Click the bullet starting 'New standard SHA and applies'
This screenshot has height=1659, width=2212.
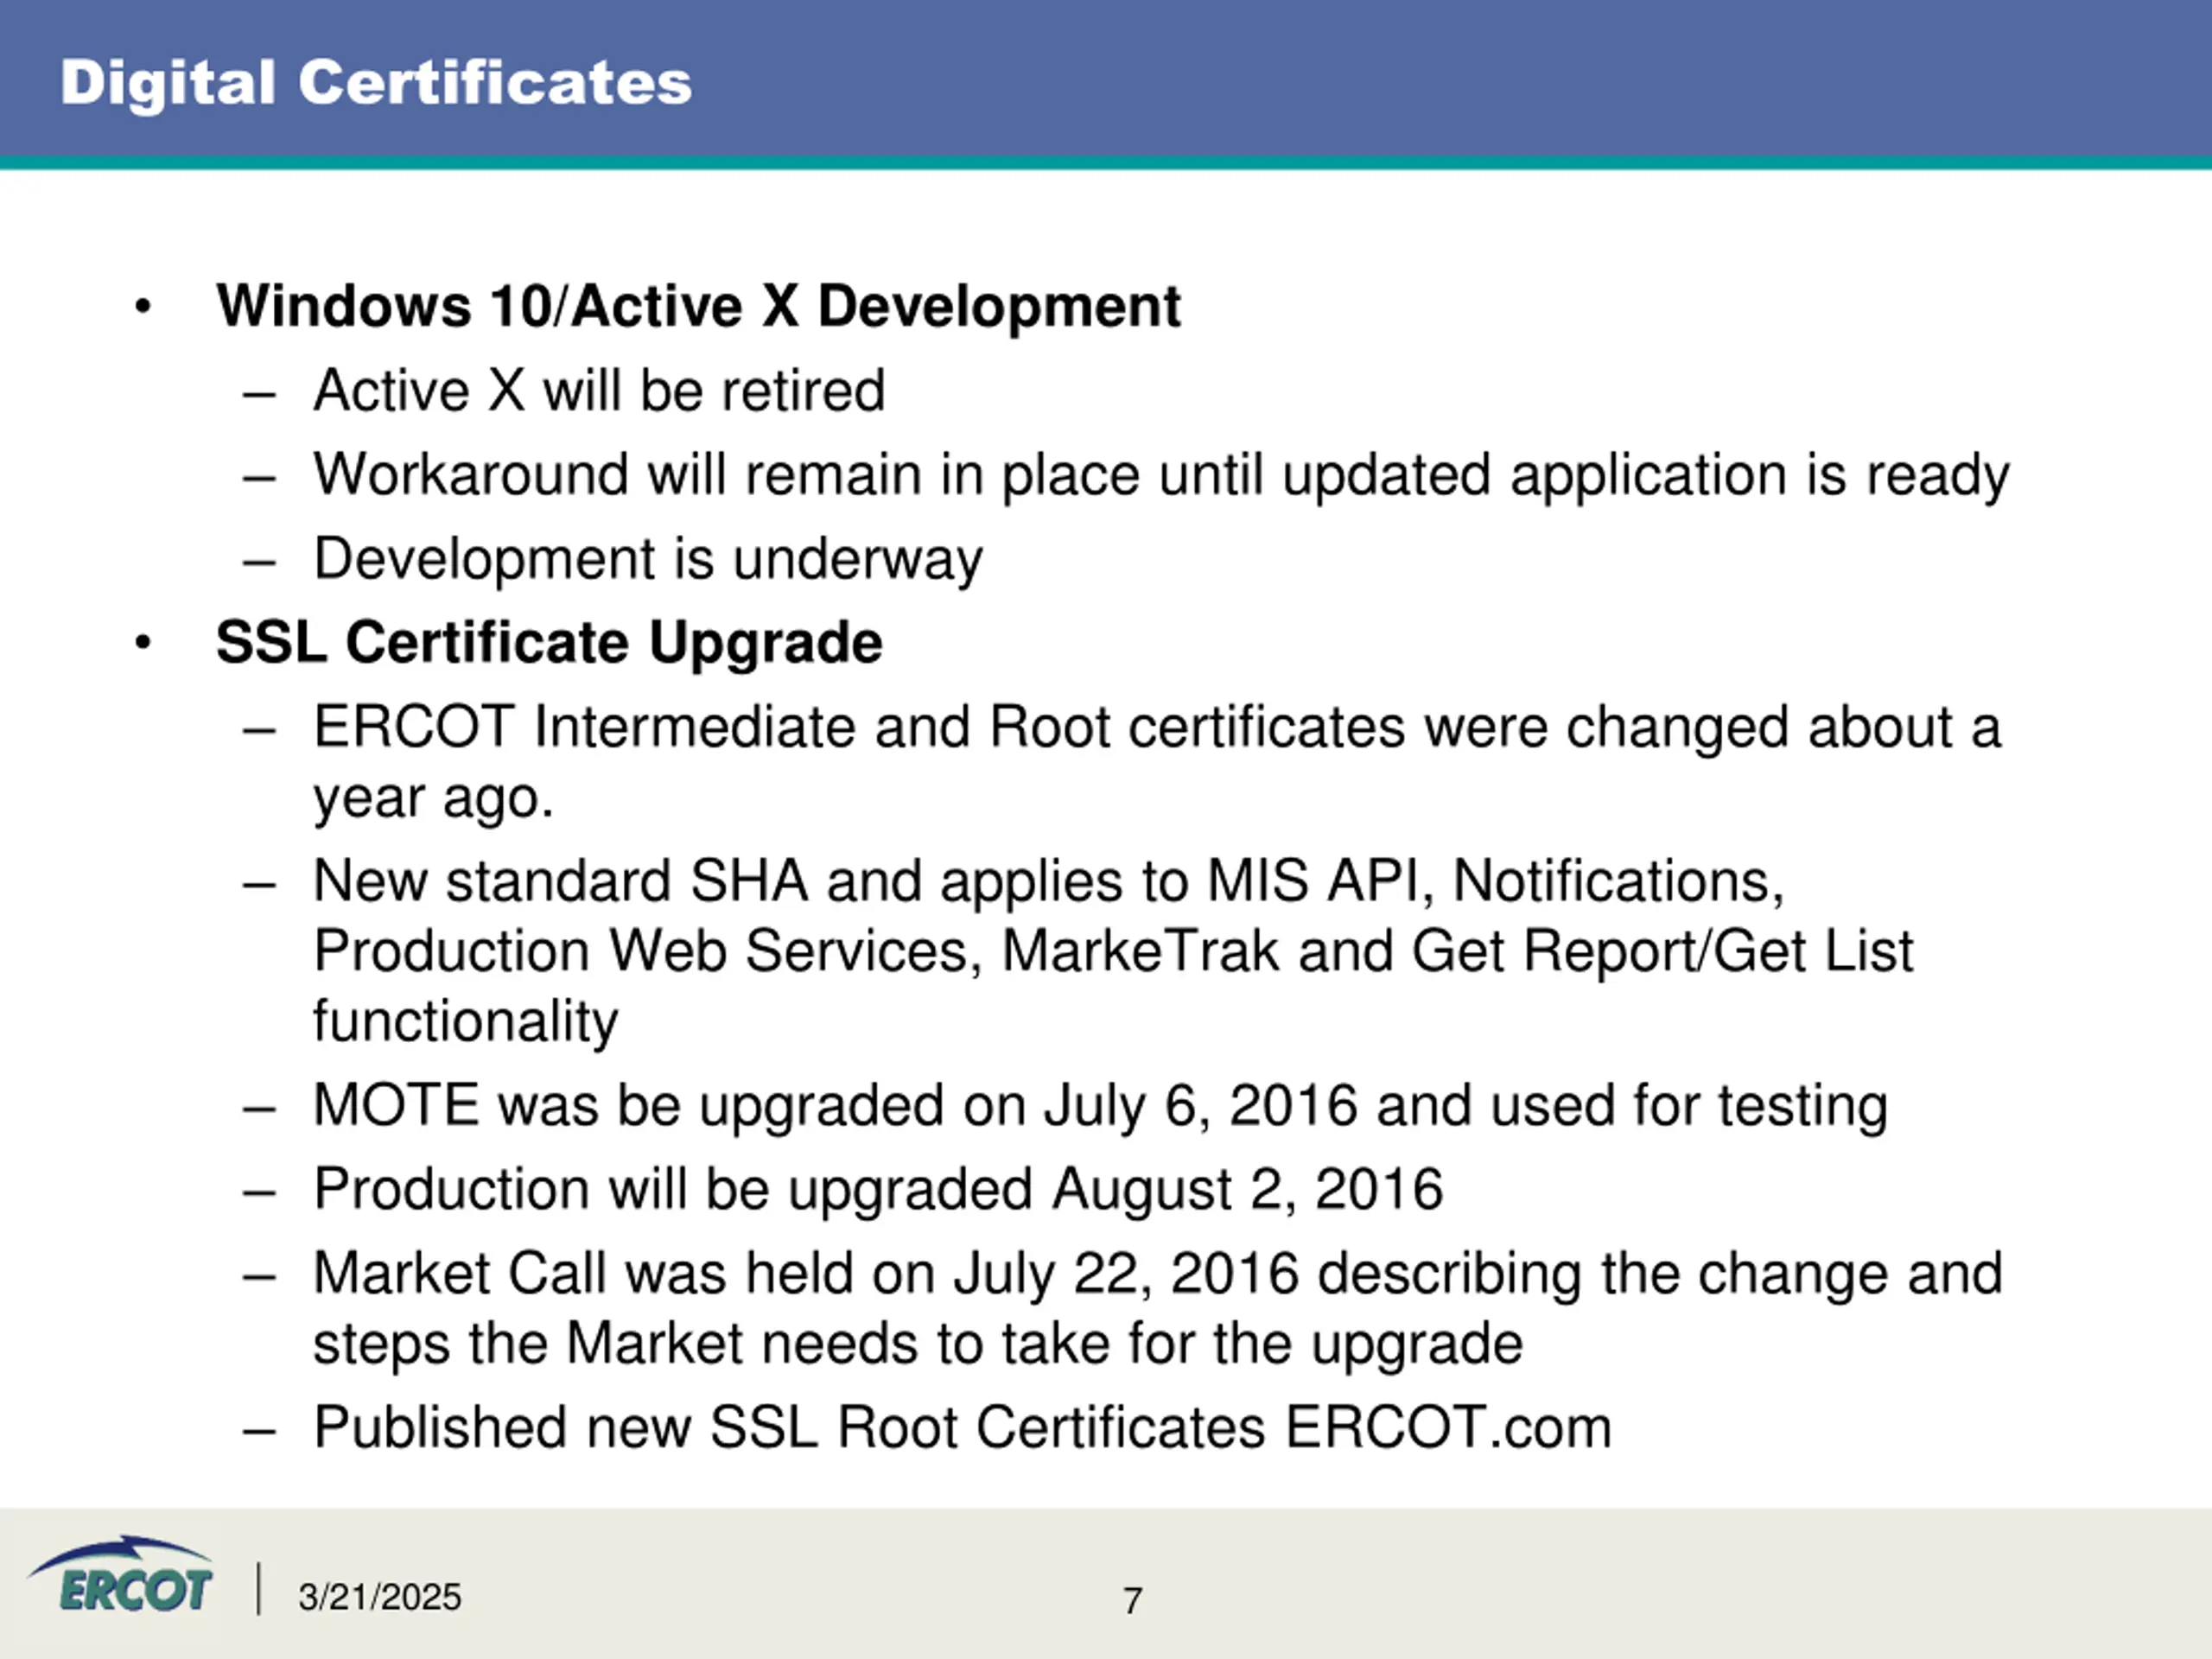coord(1113,951)
